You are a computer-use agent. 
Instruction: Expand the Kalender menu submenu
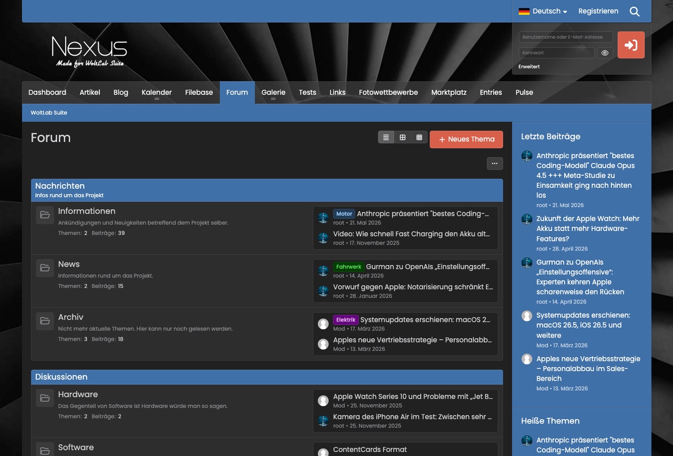[157, 93]
